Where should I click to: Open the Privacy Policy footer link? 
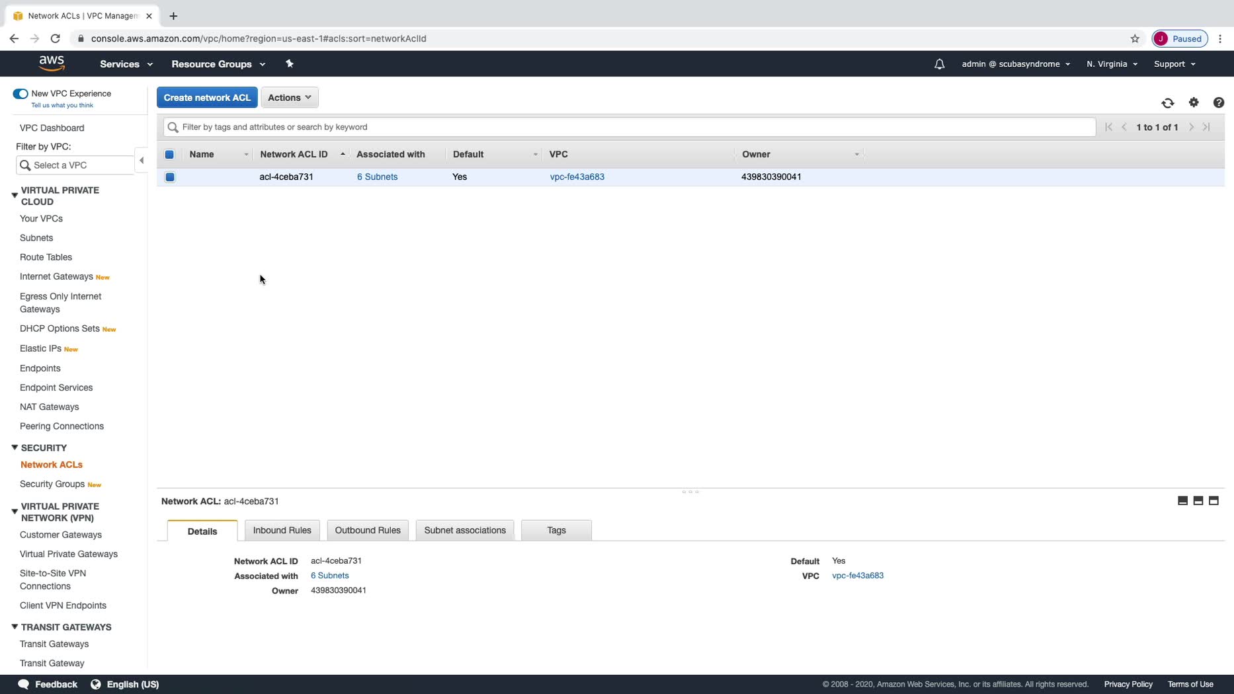(1128, 684)
